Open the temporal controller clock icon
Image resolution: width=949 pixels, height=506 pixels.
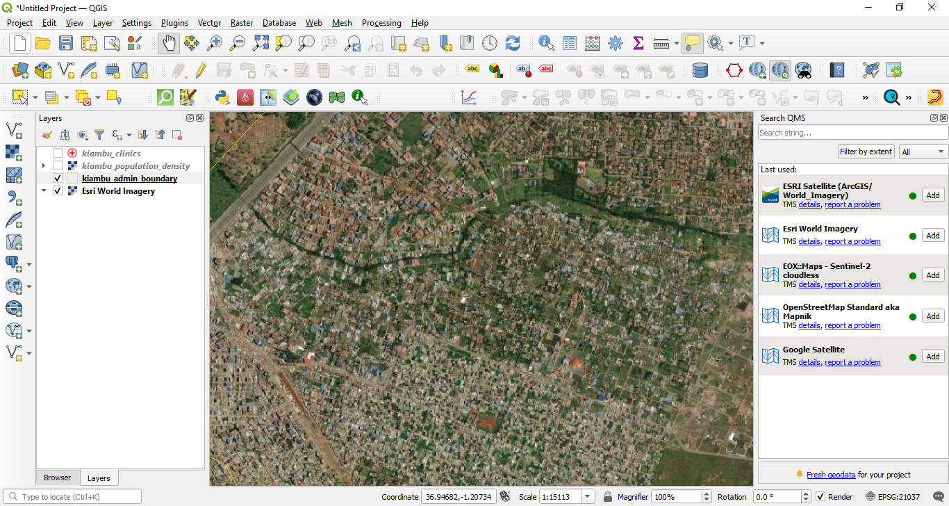pos(490,43)
